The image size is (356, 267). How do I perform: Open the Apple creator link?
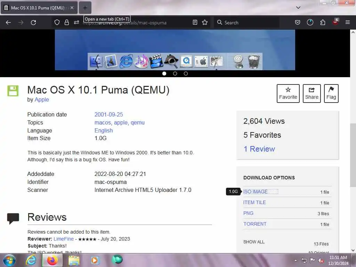42,100
